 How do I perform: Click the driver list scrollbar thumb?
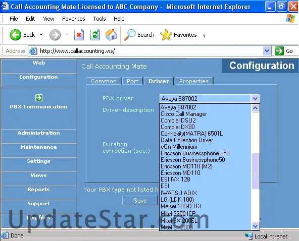[x=255, y=171]
